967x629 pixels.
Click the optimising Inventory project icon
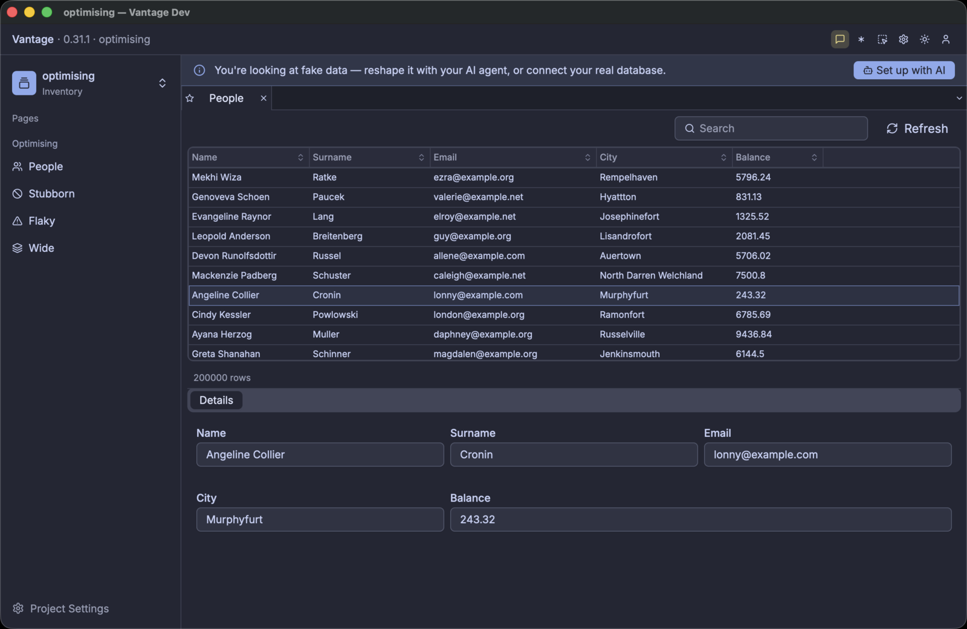click(24, 83)
